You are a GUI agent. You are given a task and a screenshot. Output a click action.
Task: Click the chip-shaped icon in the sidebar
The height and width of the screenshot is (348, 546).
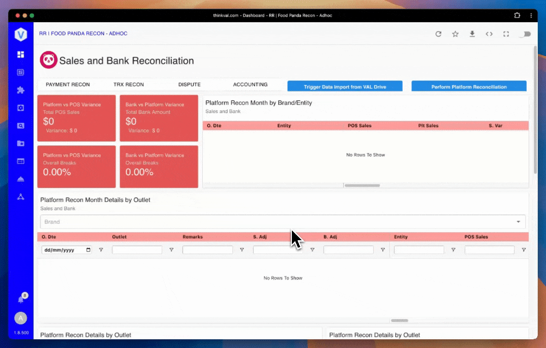20,72
